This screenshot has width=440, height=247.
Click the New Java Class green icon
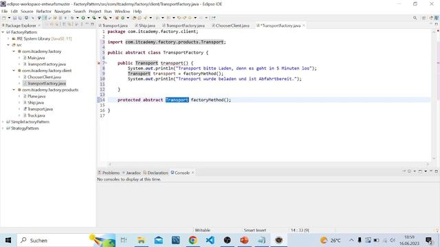click(x=122, y=18)
